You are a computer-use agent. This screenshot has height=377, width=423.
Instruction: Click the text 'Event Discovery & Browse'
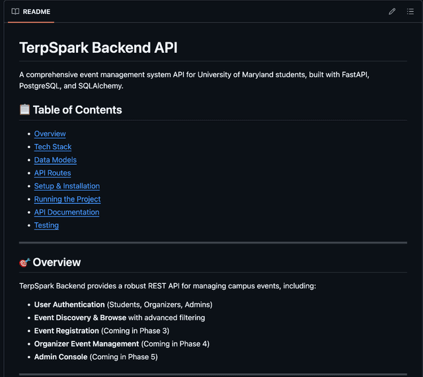pyautogui.click(x=80, y=318)
